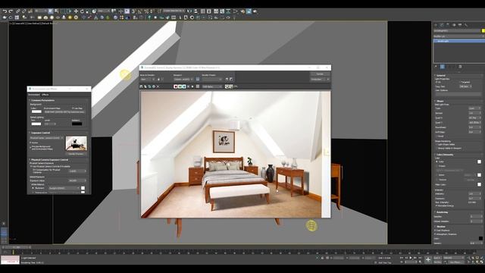The image size is (485, 273).
Task: Click the white light Color swatch in Color/Intensity
Action: (480, 162)
